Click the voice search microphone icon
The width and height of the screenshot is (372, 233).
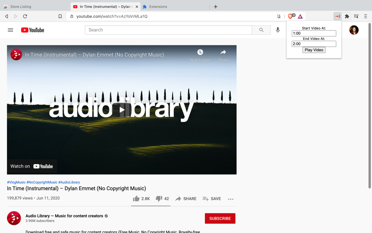pos(278,30)
